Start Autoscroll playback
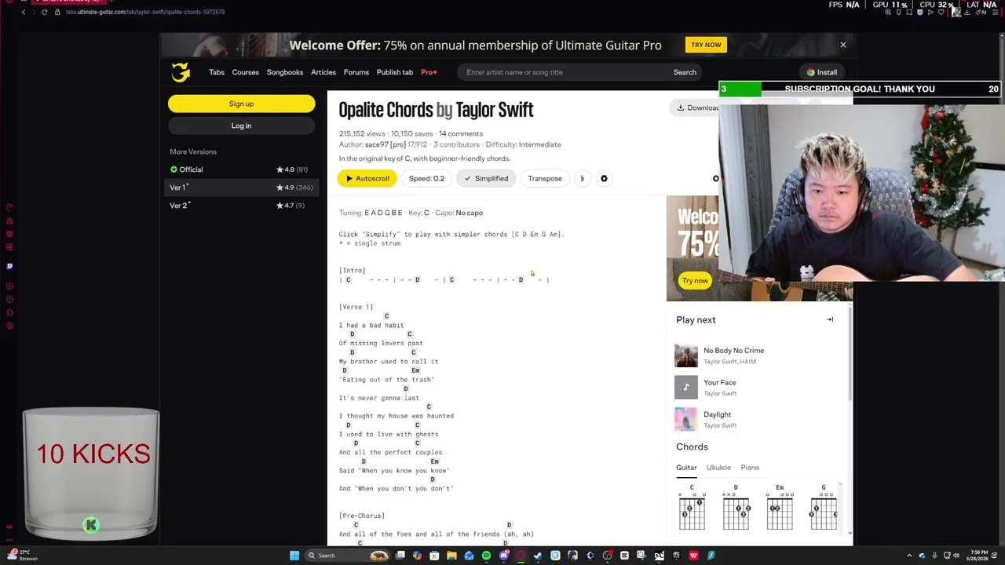This screenshot has width=1005, height=565. (368, 178)
